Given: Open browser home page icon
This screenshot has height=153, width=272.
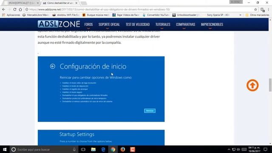Looking at the screenshot, I should 20,9.
